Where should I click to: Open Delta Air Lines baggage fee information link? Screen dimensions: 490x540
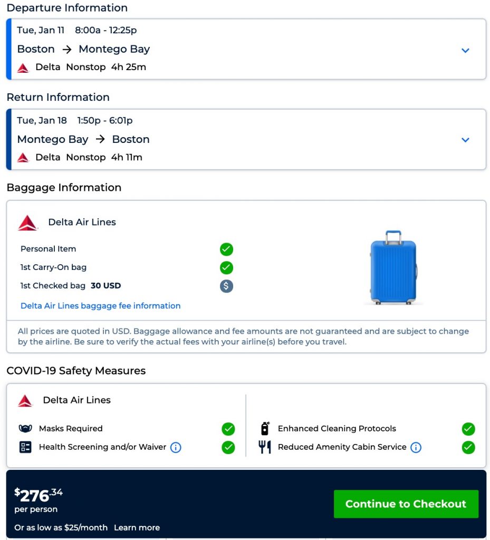(x=100, y=306)
